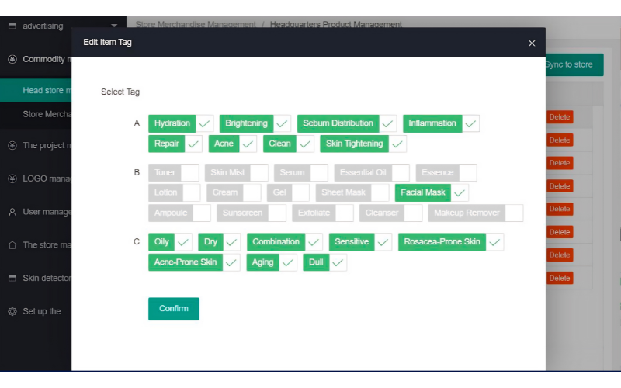The height and width of the screenshot is (388, 621).
Task: Open the Set up the sidebar item
Action: click(x=42, y=311)
